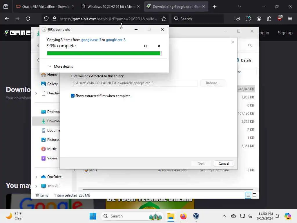Image resolution: width=297 pixels, height=223 pixels.
Task: Open the extension with 10 badge
Action: click(280, 18)
